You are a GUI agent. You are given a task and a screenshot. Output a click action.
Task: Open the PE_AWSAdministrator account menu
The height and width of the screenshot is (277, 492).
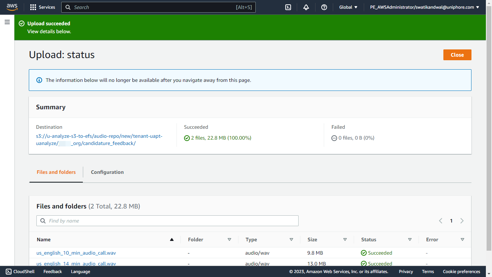coord(425,7)
